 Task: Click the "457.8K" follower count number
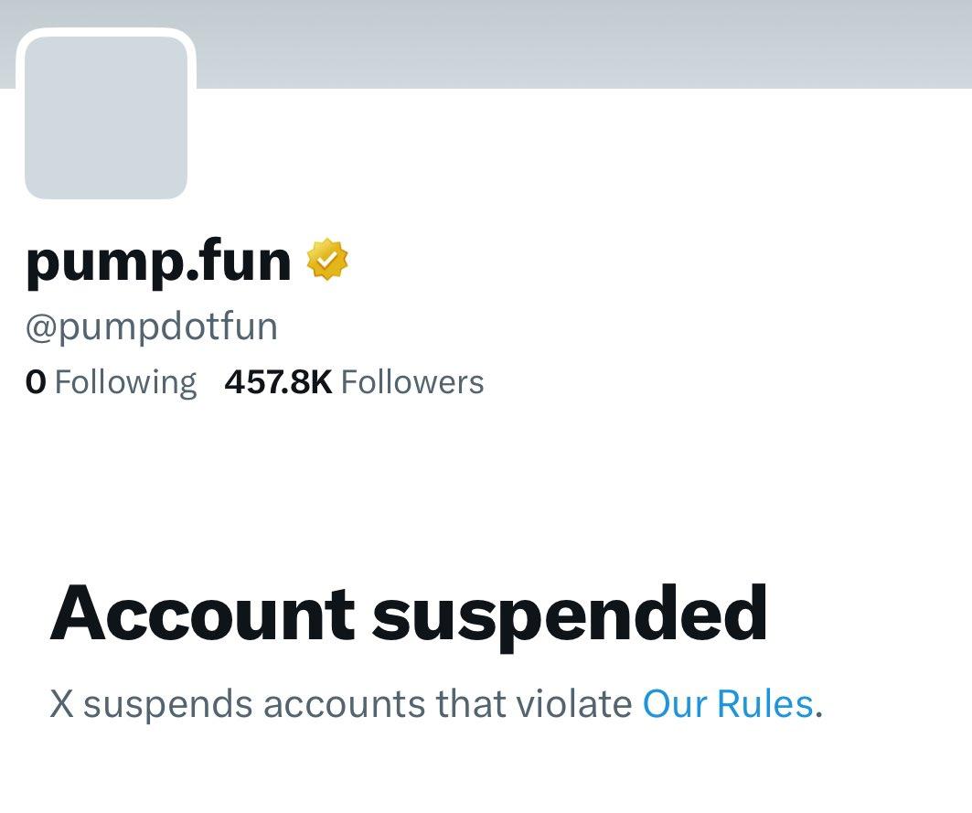(278, 381)
